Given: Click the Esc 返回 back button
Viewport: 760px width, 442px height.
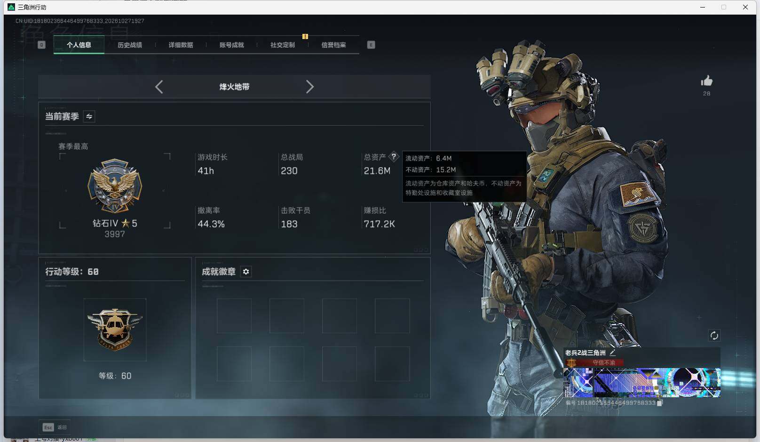Looking at the screenshot, I should click(55, 427).
